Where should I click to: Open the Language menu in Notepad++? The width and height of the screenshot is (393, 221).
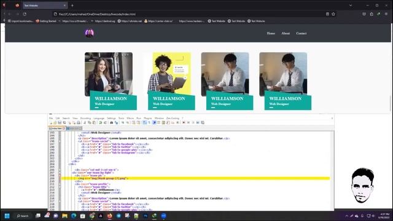pyautogui.click(x=99, y=118)
